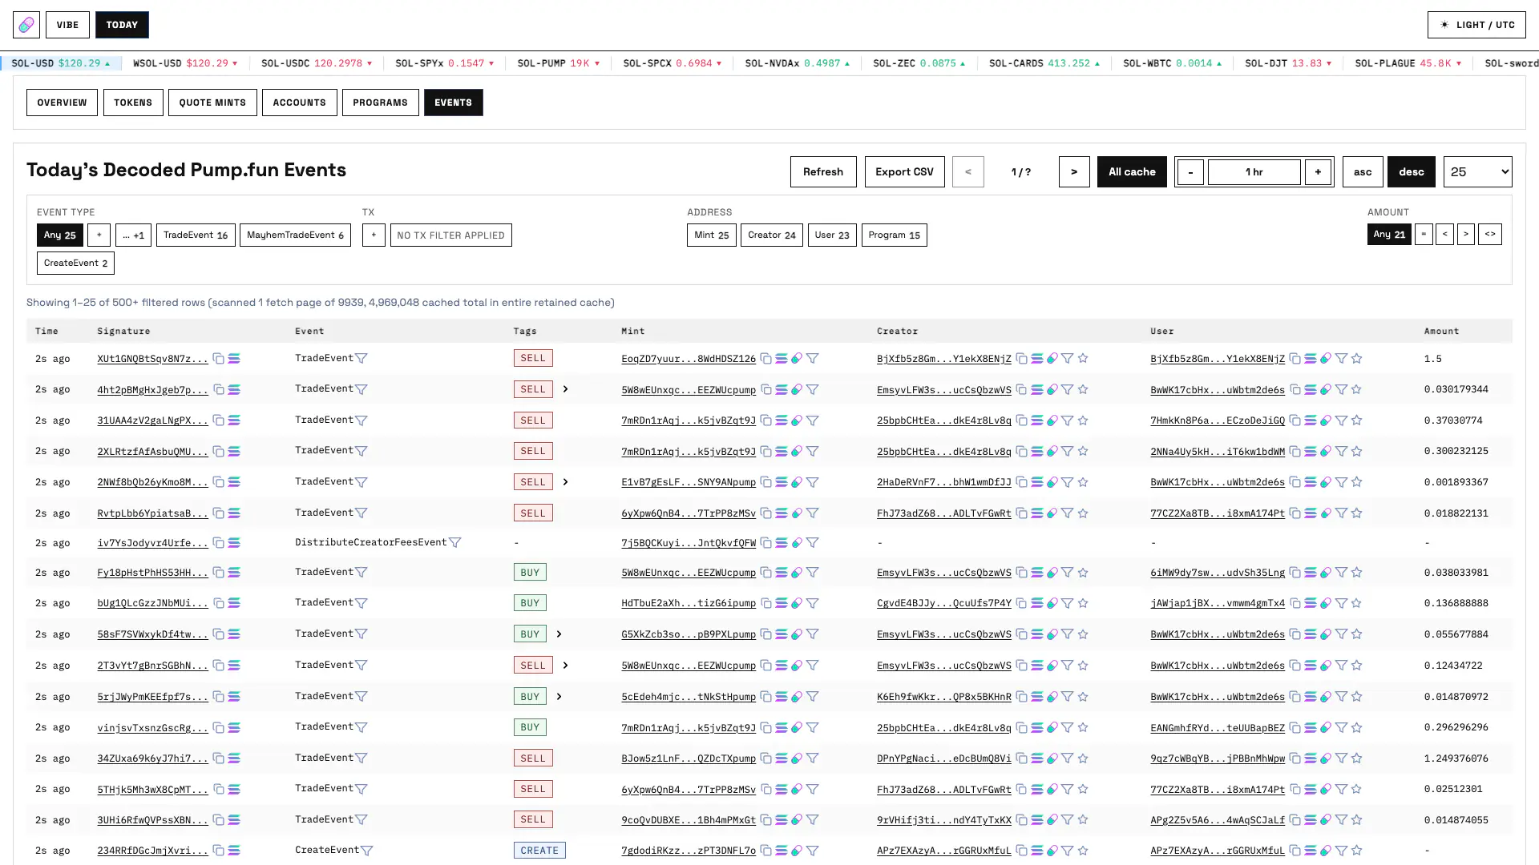This screenshot has width=1539, height=865.
Task: Switch sort order to asc
Action: (x=1363, y=171)
